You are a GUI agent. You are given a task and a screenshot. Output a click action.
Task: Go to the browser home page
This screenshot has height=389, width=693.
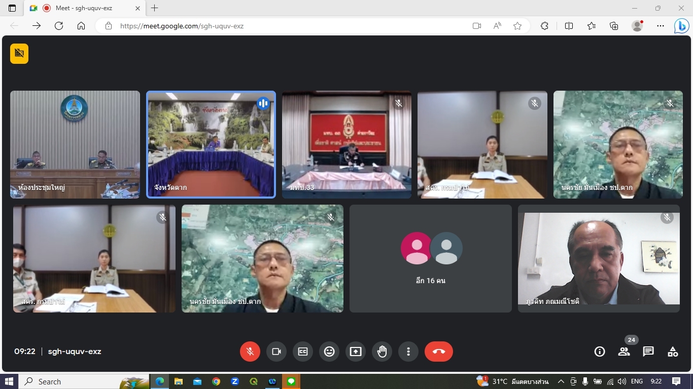81,26
